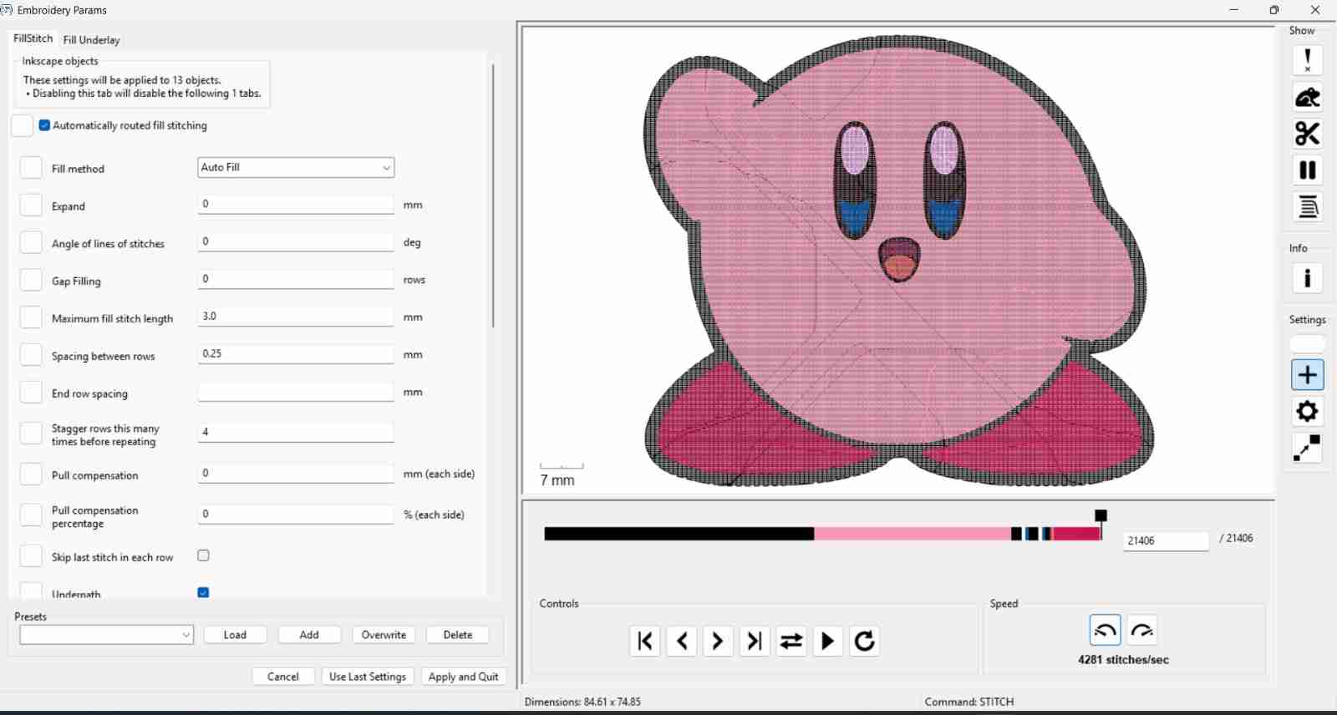This screenshot has width=1337, height=715.
Task: Jump to last stitch control
Action: coord(755,641)
